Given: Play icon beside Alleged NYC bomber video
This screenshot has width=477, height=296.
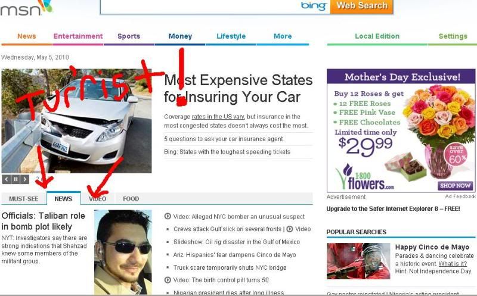Looking at the screenshot, I should [x=168, y=216].
